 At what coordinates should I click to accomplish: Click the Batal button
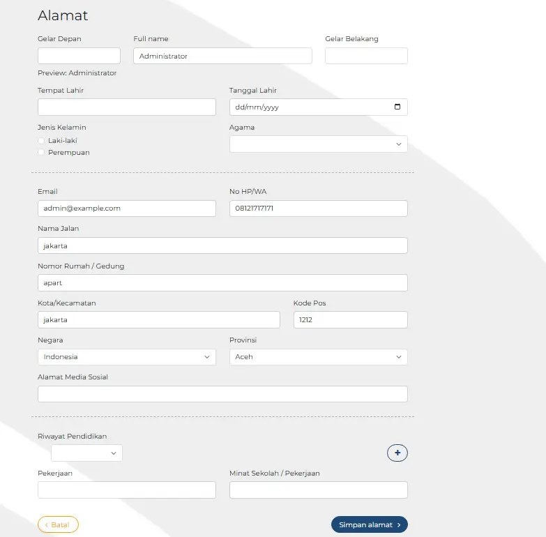58,524
